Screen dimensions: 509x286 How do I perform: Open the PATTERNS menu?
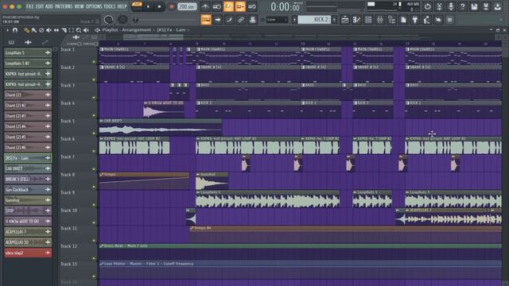click(x=64, y=6)
